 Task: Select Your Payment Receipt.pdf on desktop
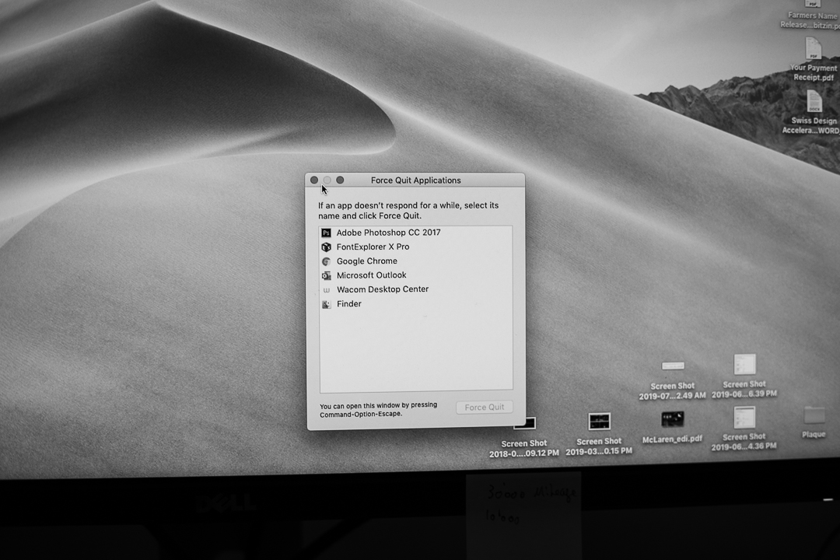814,59
